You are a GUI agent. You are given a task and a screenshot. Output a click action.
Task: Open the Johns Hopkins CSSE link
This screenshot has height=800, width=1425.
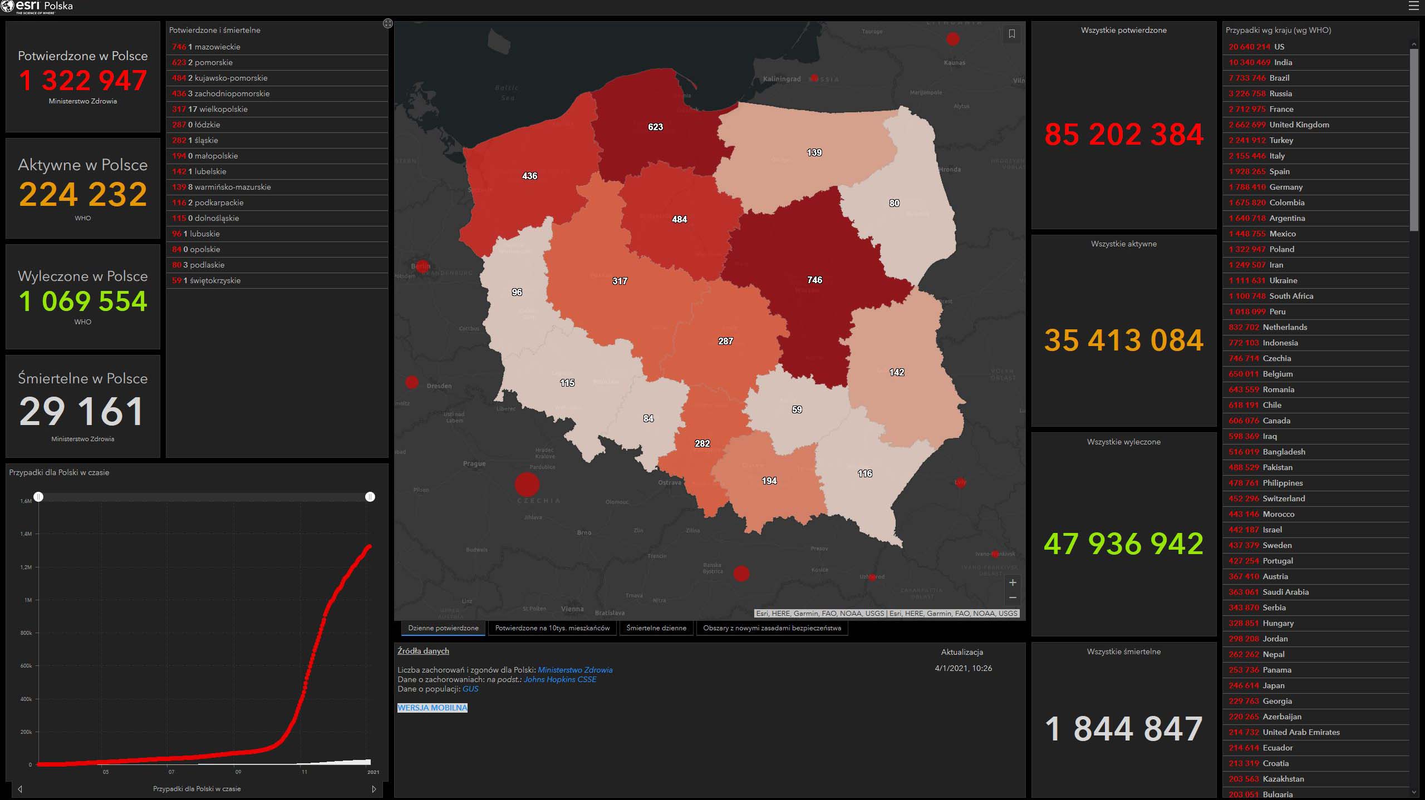[x=559, y=679]
